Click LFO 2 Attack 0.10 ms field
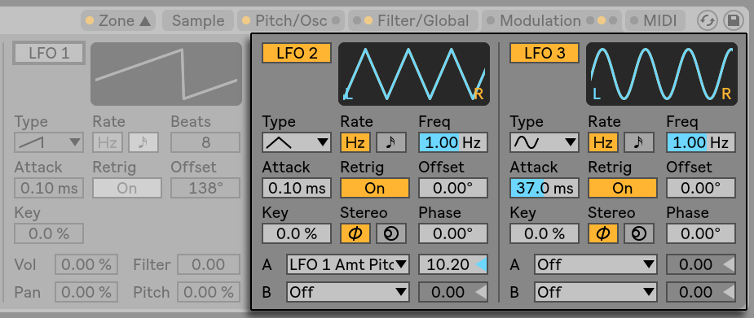Screen dimensions: 754x318 (297, 188)
